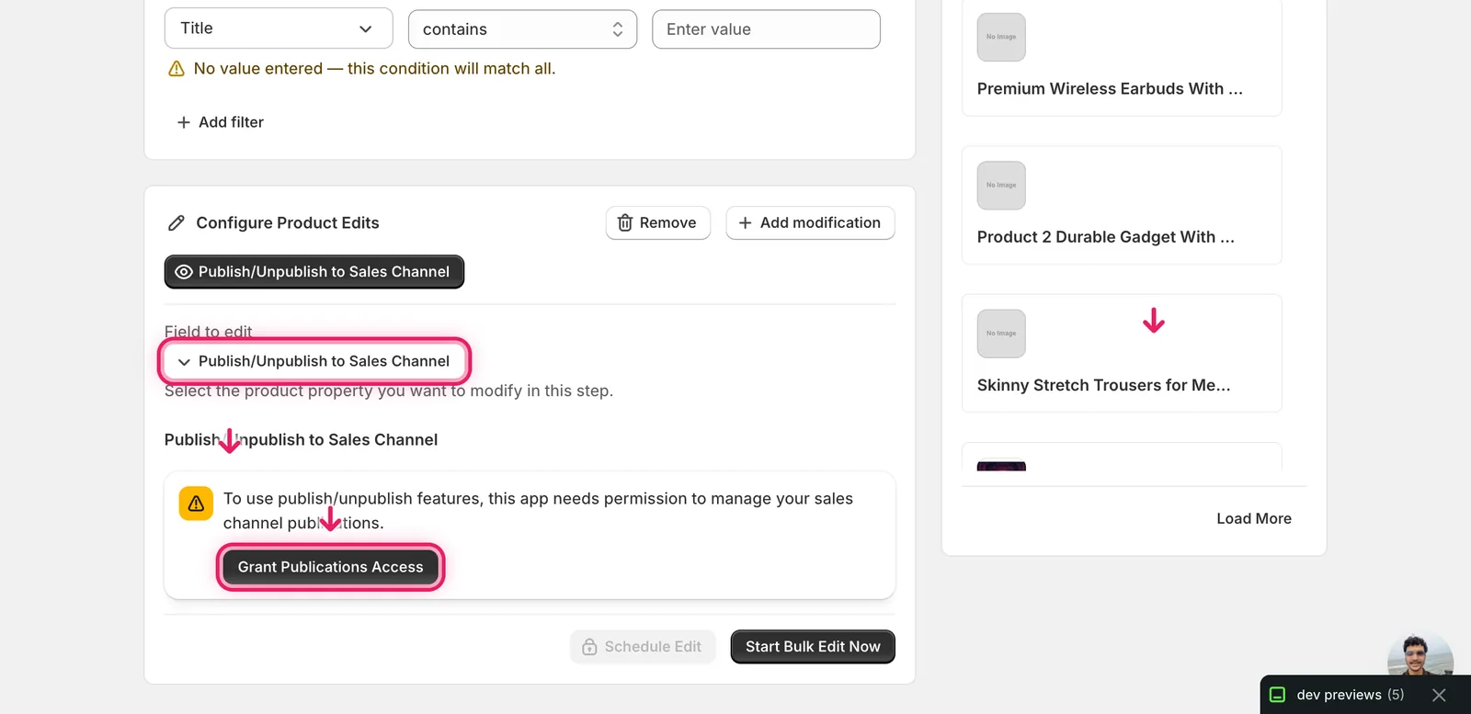The height and width of the screenshot is (714, 1471).
Task: Click Premium Wireless Earbuds With ... title
Action: [1110, 89]
